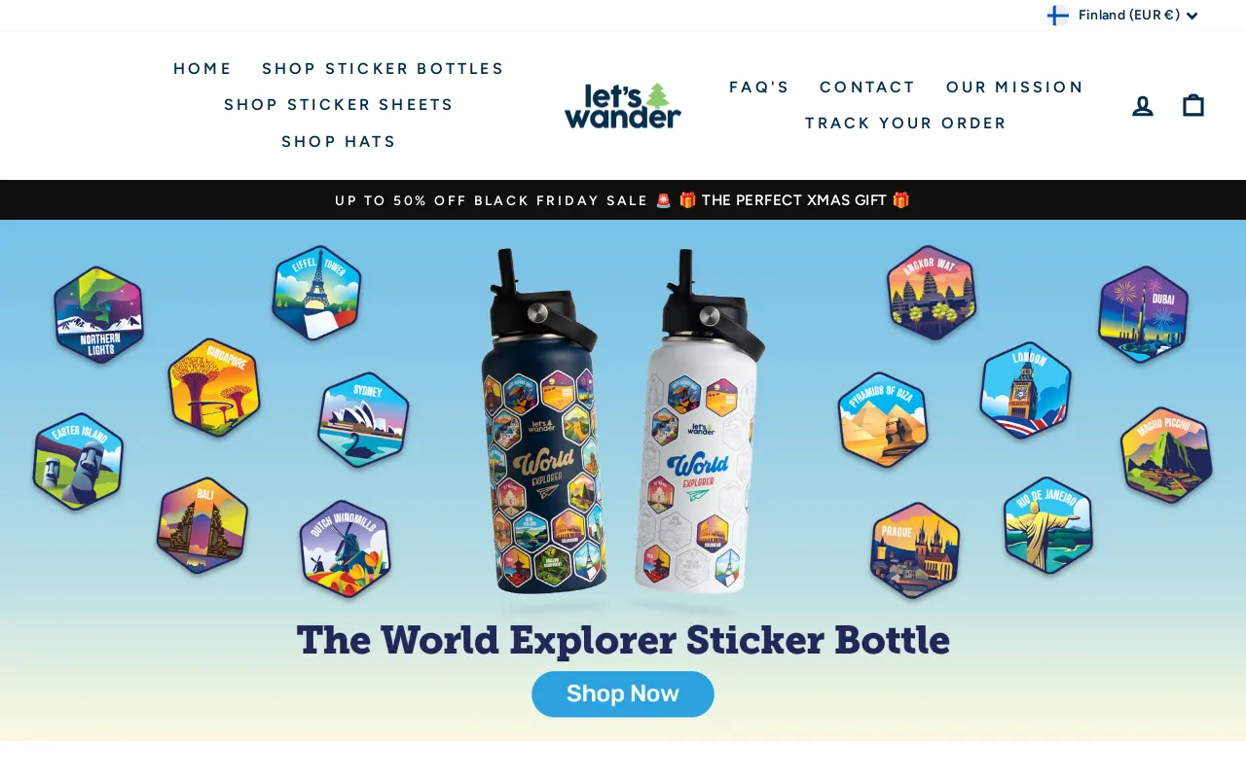The image size is (1246, 778).
Task: Open Shop Sticker Sheets page
Action: click(x=339, y=105)
